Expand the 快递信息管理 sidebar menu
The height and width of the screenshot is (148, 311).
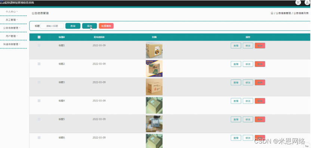(12, 44)
